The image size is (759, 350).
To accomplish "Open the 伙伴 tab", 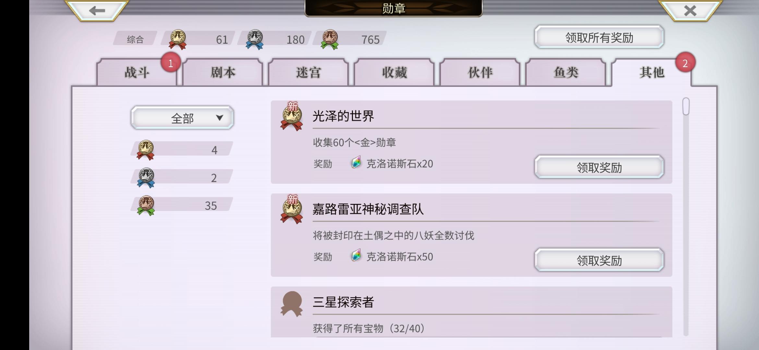I will click(x=480, y=72).
